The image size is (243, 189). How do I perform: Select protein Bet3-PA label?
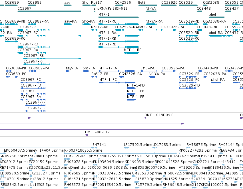(x=148, y=68)
